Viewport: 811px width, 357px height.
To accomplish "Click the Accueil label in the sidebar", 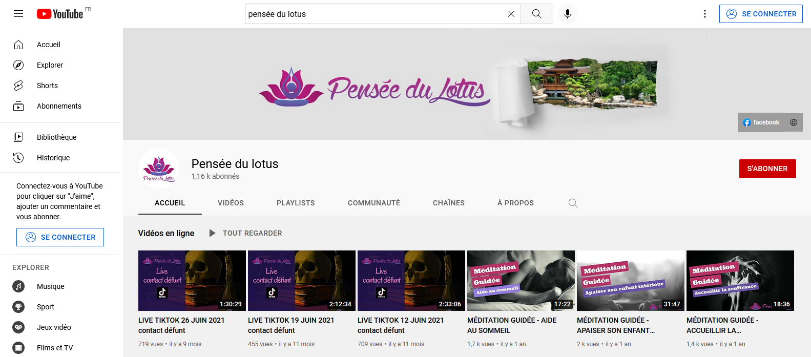I will (x=49, y=45).
